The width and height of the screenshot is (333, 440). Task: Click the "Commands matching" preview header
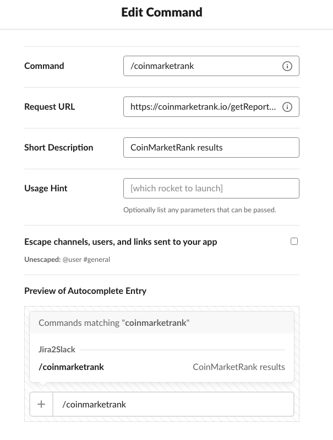pos(114,323)
